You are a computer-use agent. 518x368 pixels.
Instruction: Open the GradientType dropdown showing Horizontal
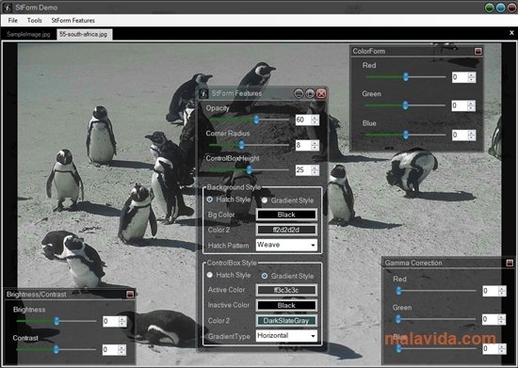click(286, 336)
